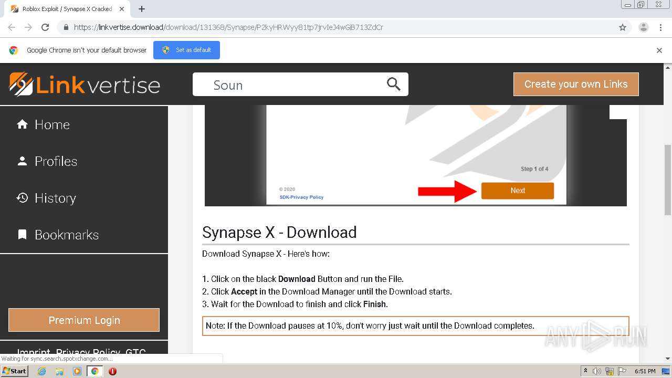Click the volume speaker tray icon
This screenshot has height=378, width=672.
(597, 371)
